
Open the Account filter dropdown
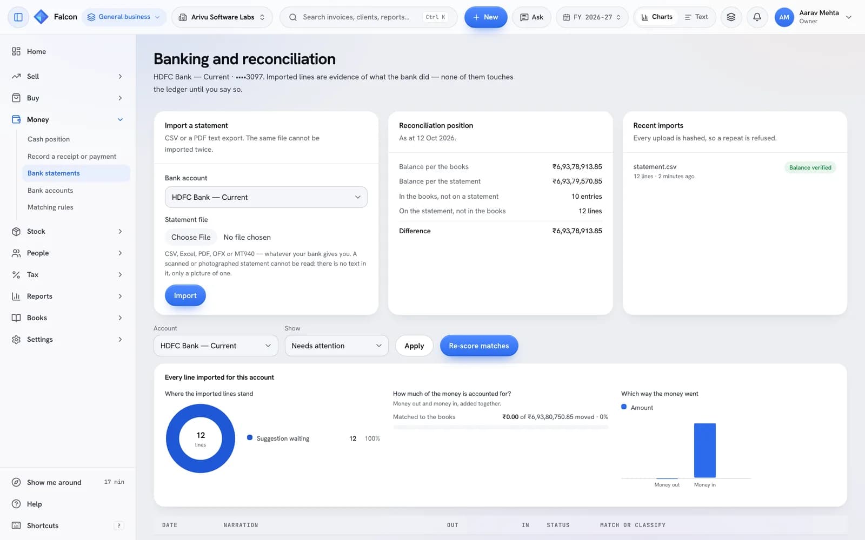pyautogui.click(x=216, y=346)
